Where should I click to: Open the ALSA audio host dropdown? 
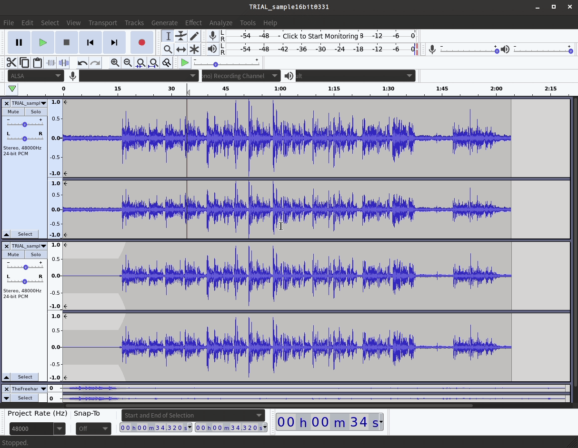pyautogui.click(x=35, y=75)
